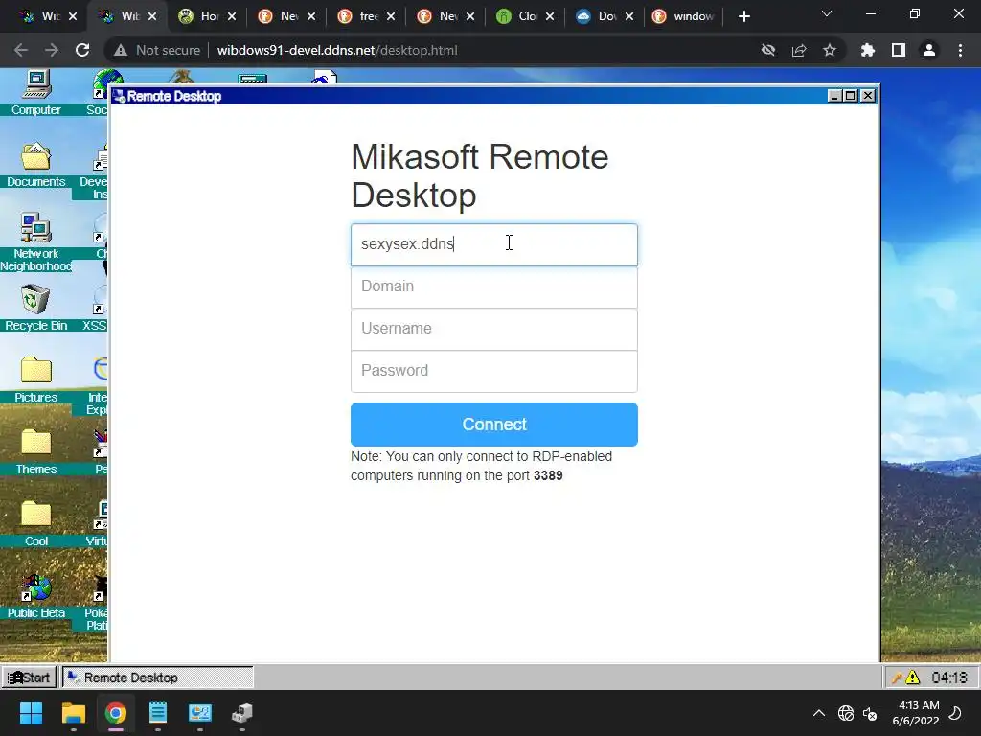The width and height of the screenshot is (981, 736).
Task: Open Chrome extensions puzzle icon
Action: [x=868, y=50]
